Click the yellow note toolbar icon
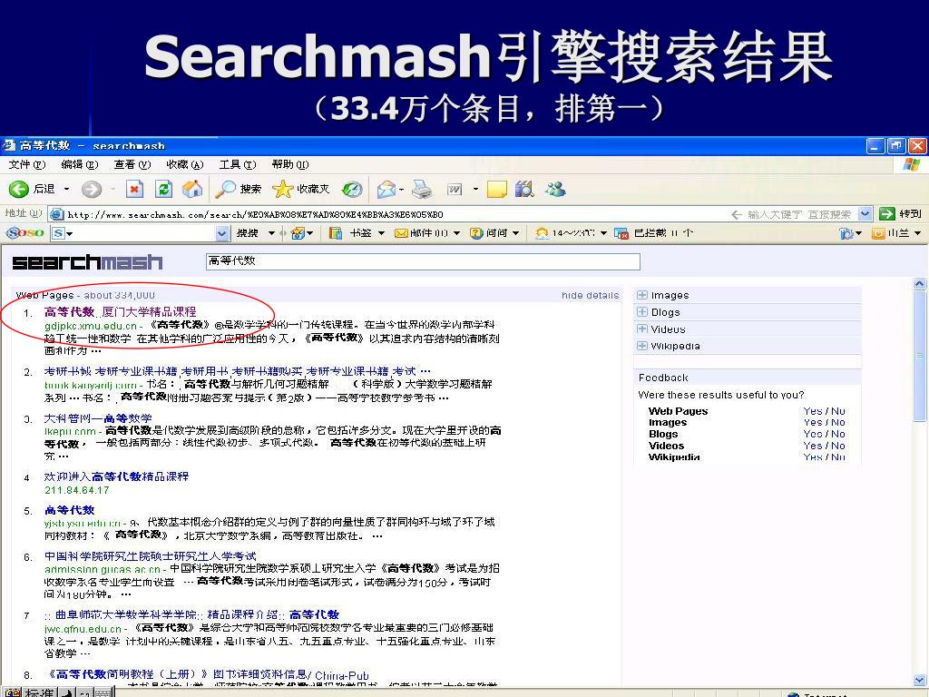The width and height of the screenshot is (929, 697). point(496,189)
